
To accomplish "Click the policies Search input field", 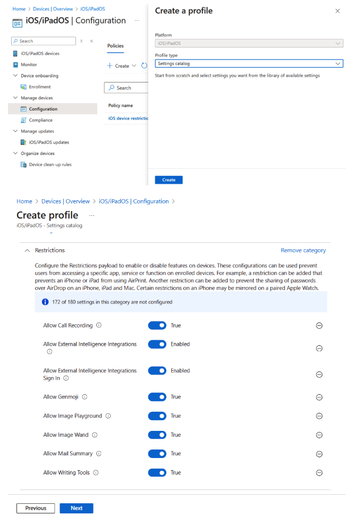I will click(x=128, y=88).
